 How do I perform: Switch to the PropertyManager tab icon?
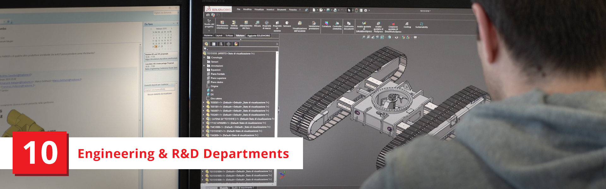click(x=214, y=44)
